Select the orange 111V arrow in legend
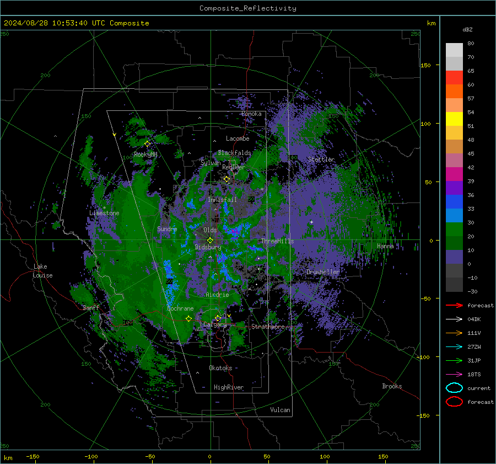 (454, 333)
